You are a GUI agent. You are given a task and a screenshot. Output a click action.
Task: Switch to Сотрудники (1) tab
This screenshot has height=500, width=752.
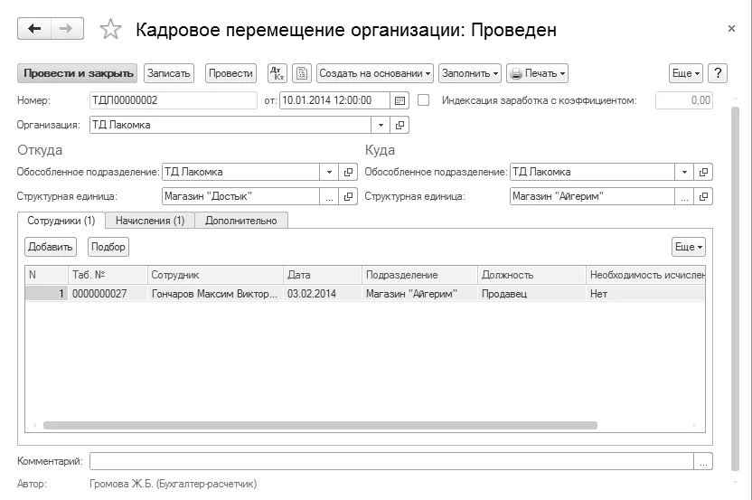[61, 221]
